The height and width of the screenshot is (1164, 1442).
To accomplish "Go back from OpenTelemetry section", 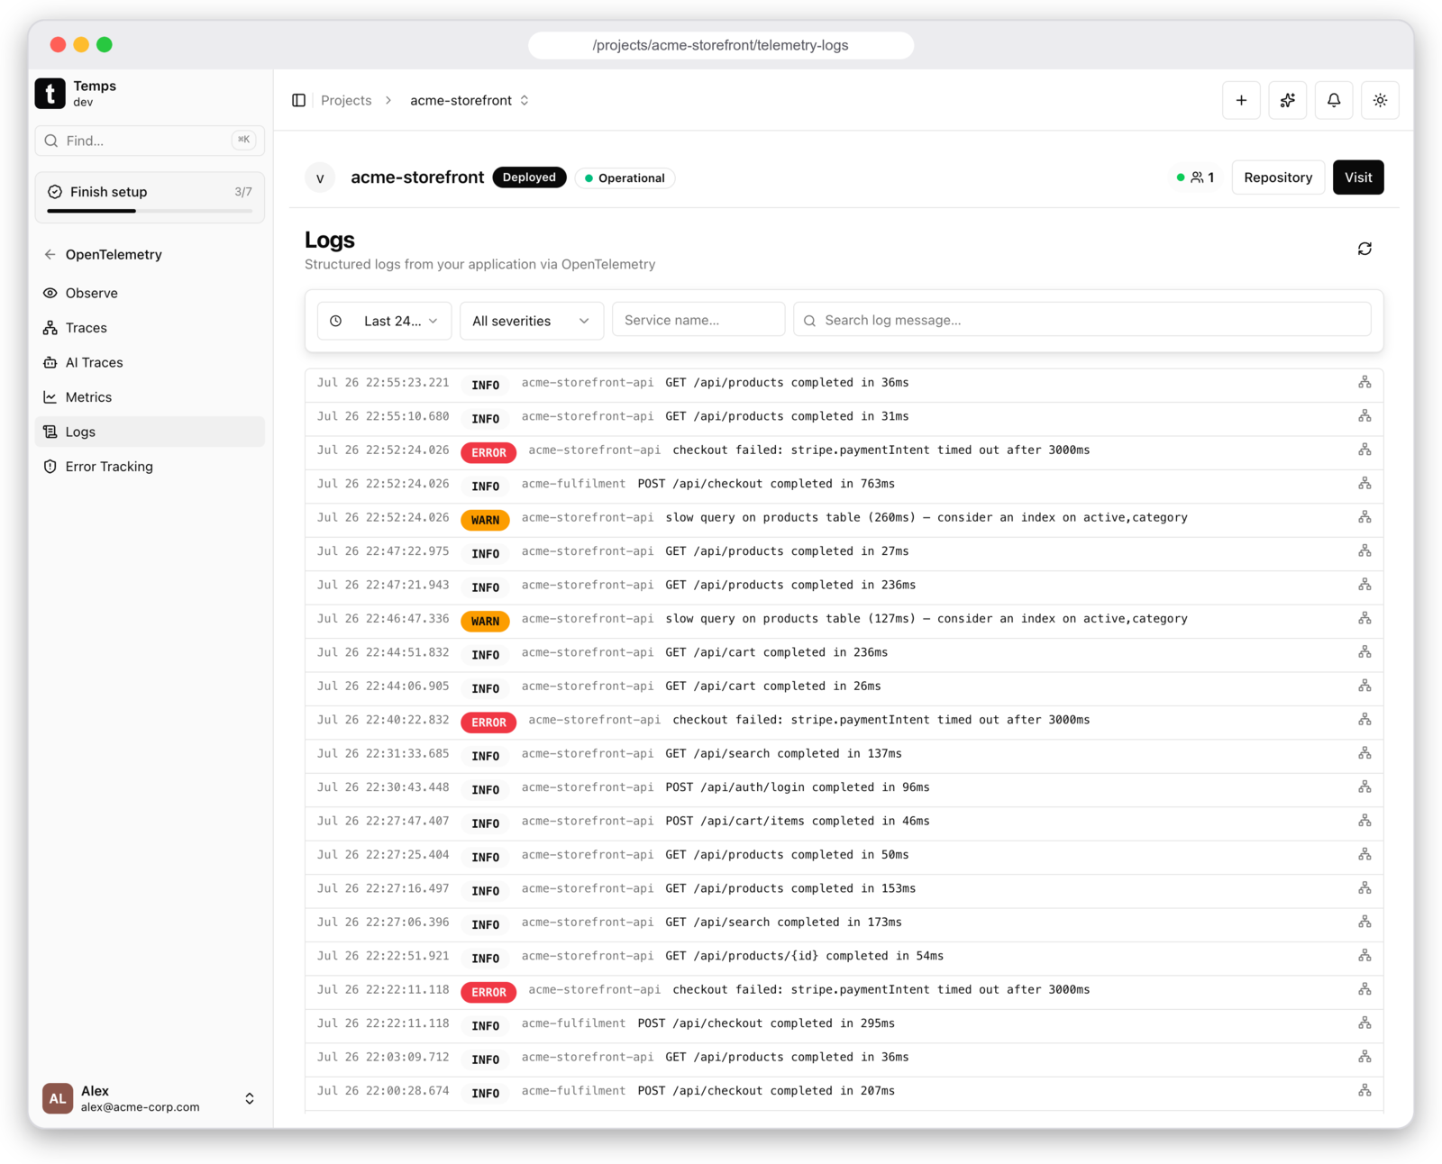I will click(x=50, y=255).
